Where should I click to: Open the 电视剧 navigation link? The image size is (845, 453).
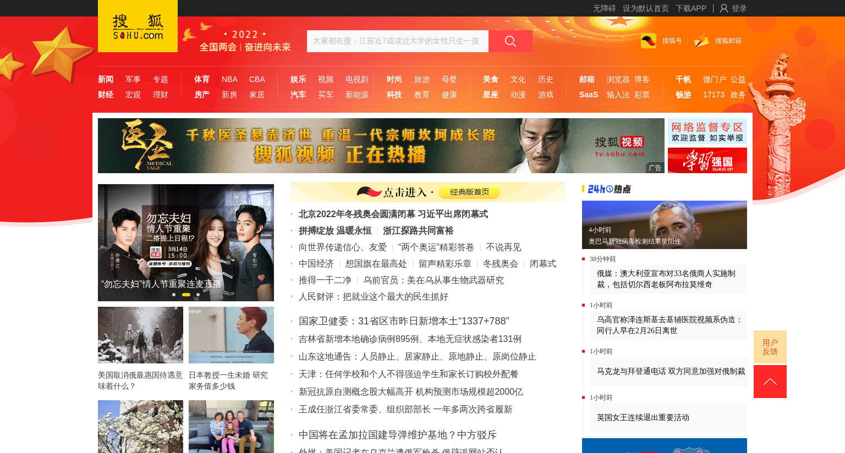pos(357,79)
